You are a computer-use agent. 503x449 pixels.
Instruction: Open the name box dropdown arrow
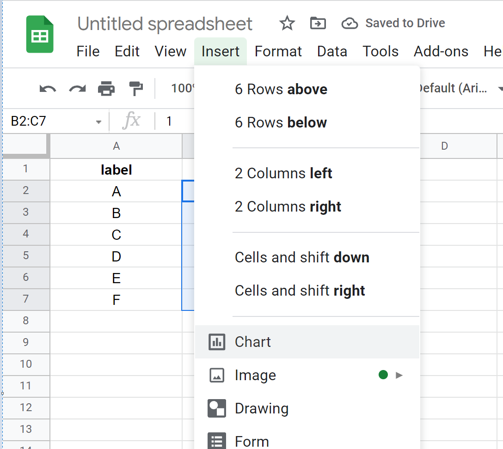(98, 122)
